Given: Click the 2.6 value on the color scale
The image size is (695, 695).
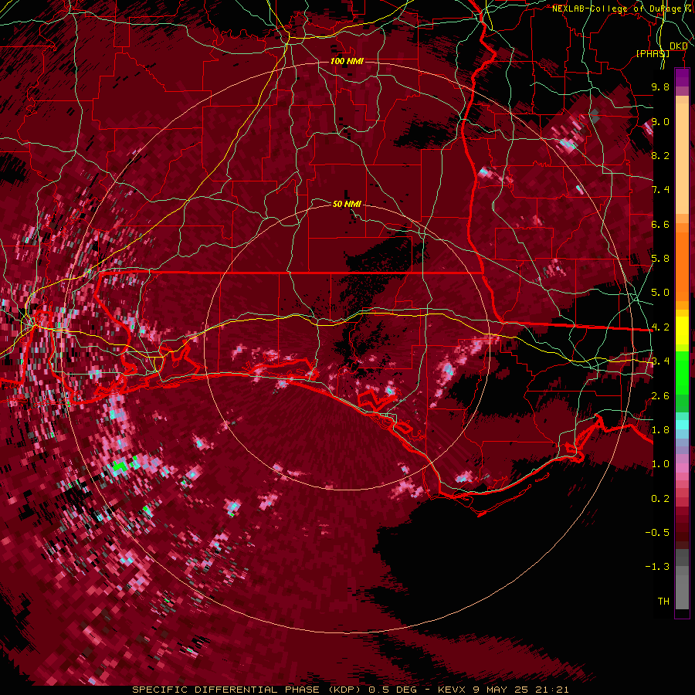Looking at the screenshot, I should [x=660, y=396].
